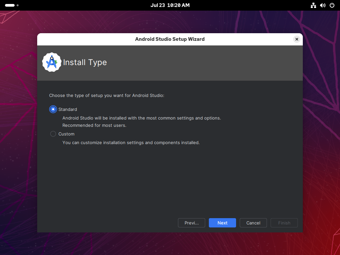340x255 pixels.
Task: Open the network status icon in top bar
Action: 313,5
